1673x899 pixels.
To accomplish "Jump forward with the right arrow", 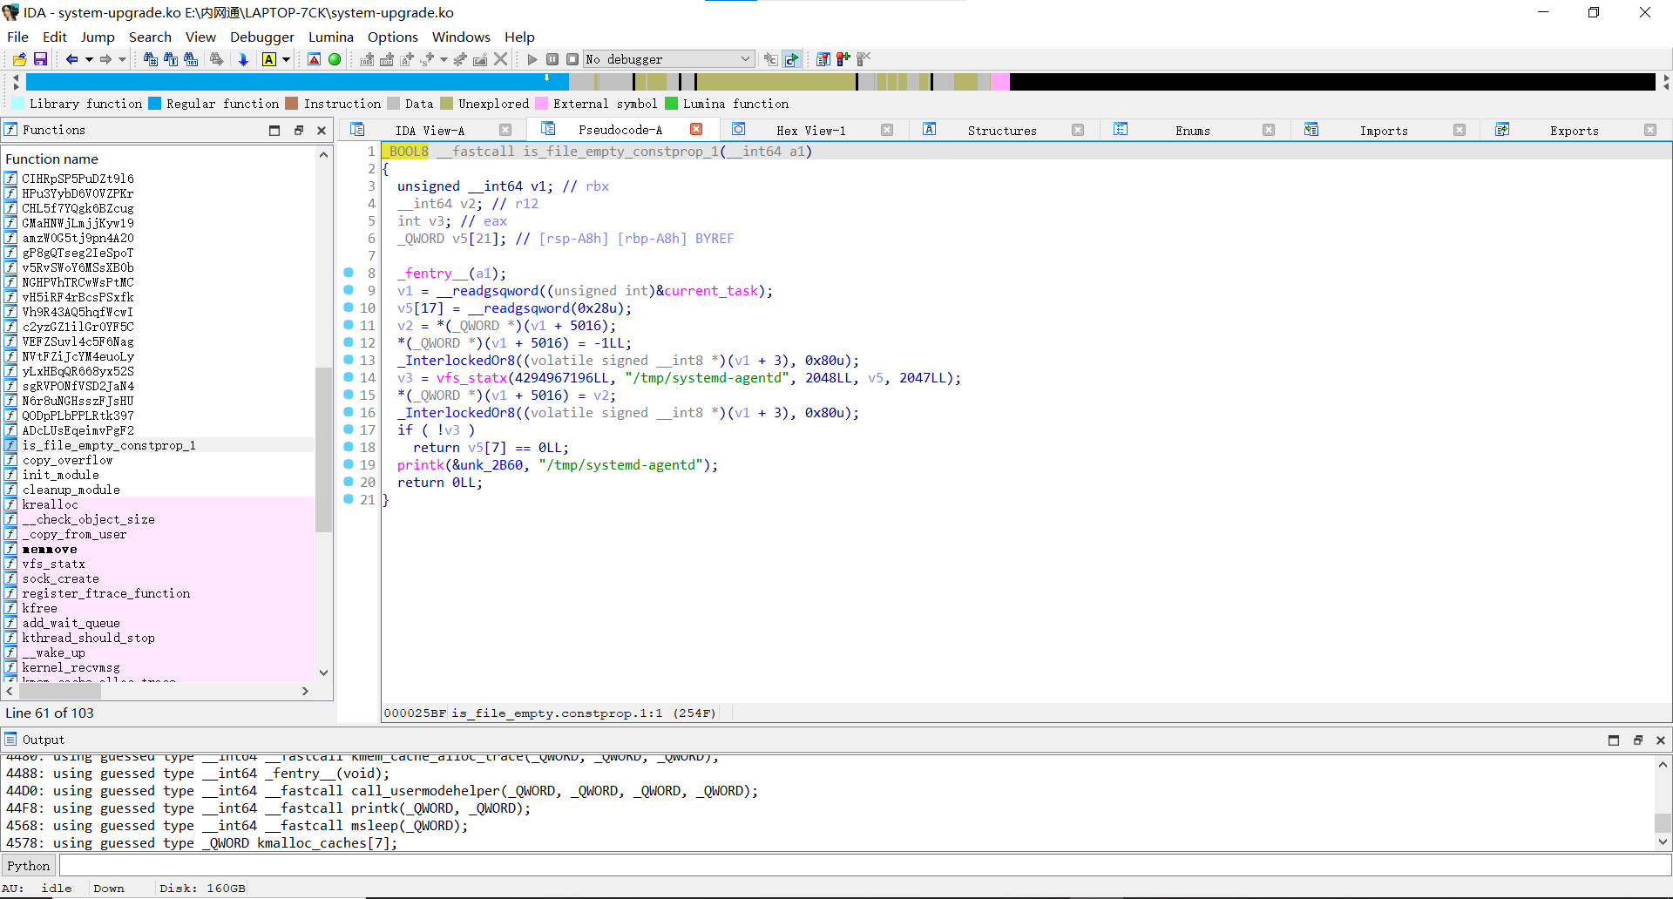I will (x=105, y=59).
